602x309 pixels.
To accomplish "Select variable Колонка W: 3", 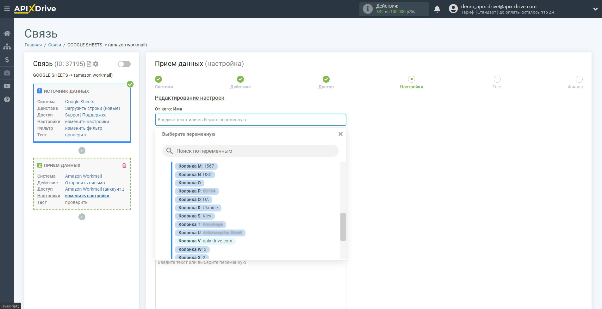I will [x=192, y=249].
